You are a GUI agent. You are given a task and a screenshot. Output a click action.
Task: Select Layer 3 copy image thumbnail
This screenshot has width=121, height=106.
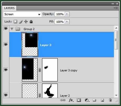point(30,70)
